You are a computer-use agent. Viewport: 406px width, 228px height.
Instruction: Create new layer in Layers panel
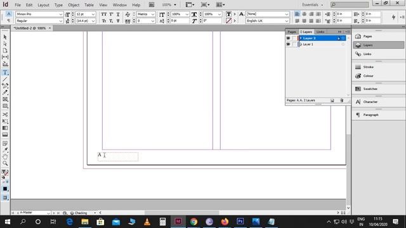[x=332, y=100]
